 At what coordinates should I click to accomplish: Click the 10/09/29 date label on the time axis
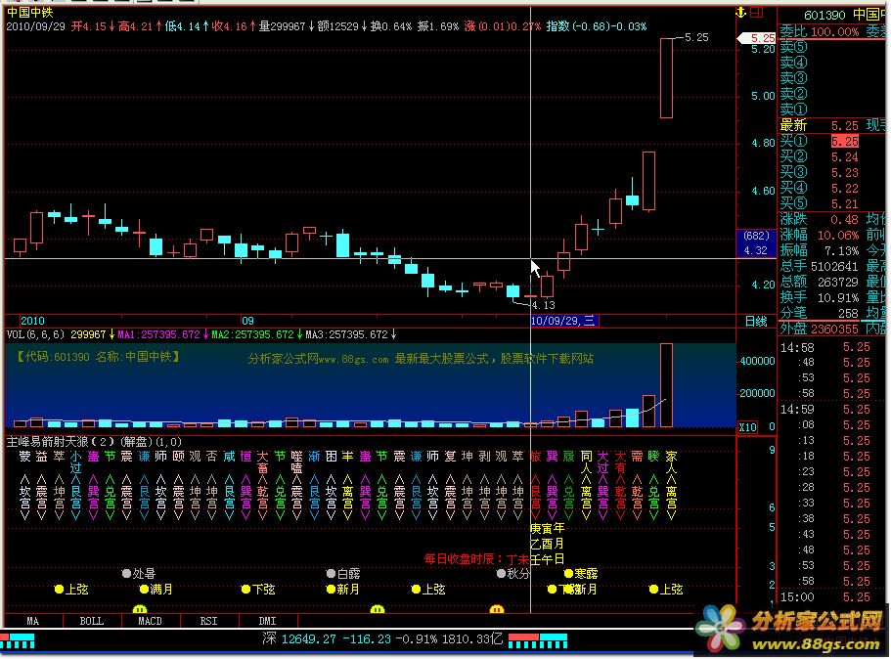pos(563,321)
